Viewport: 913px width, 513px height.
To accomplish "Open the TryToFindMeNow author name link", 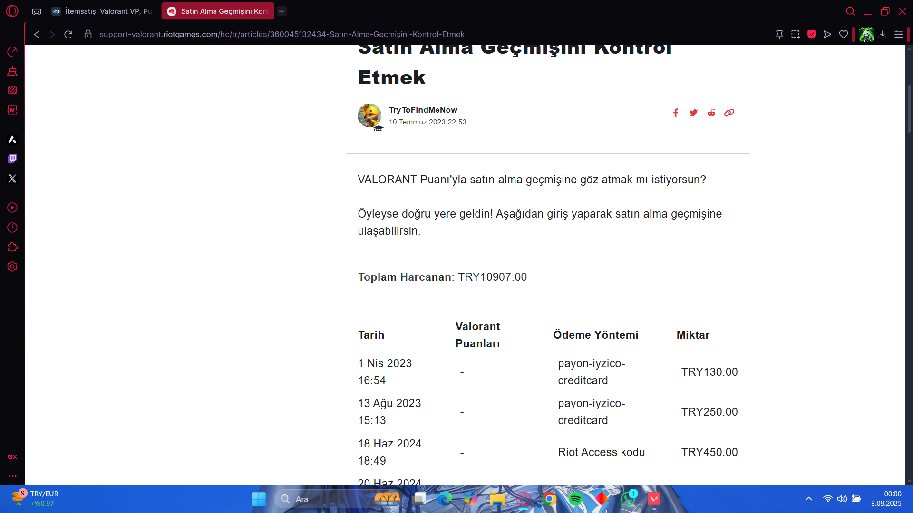I will pyautogui.click(x=423, y=110).
